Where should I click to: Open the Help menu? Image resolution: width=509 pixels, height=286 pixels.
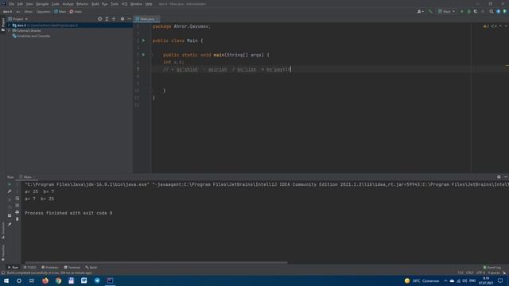149,4
